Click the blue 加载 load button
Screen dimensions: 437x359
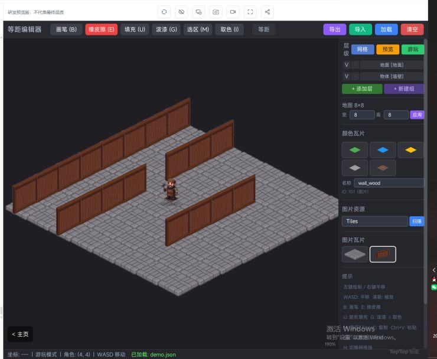[x=386, y=30]
